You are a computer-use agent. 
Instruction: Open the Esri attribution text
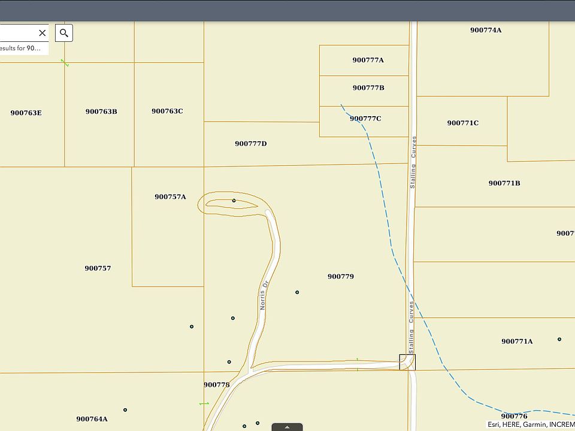(531, 424)
